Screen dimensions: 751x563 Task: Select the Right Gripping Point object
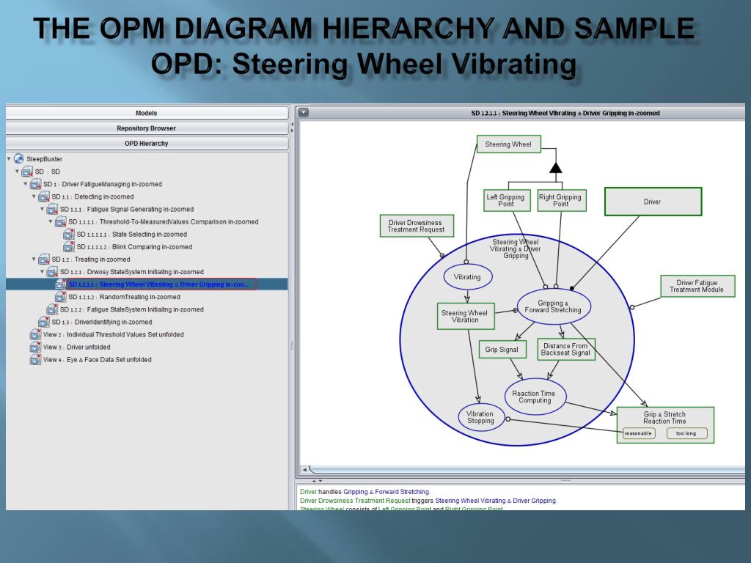[x=561, y=200]
